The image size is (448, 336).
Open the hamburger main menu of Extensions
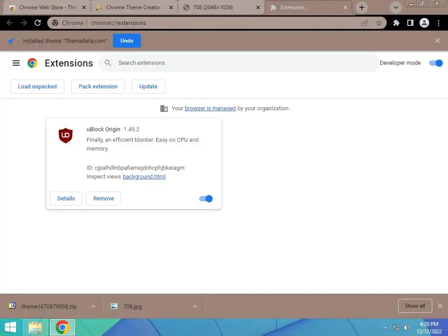click(16, 63)
